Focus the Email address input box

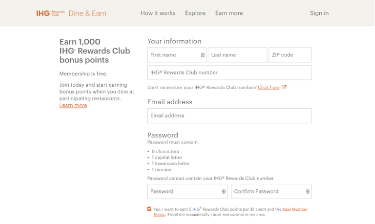[229, 116]
